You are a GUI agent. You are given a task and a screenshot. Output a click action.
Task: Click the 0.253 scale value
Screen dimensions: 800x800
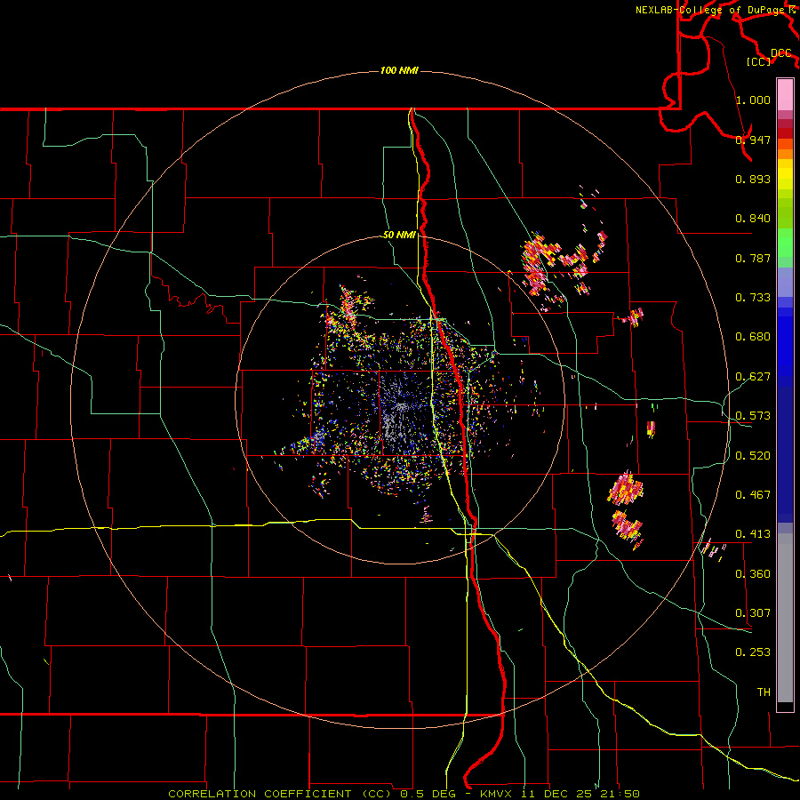(753, 652)
